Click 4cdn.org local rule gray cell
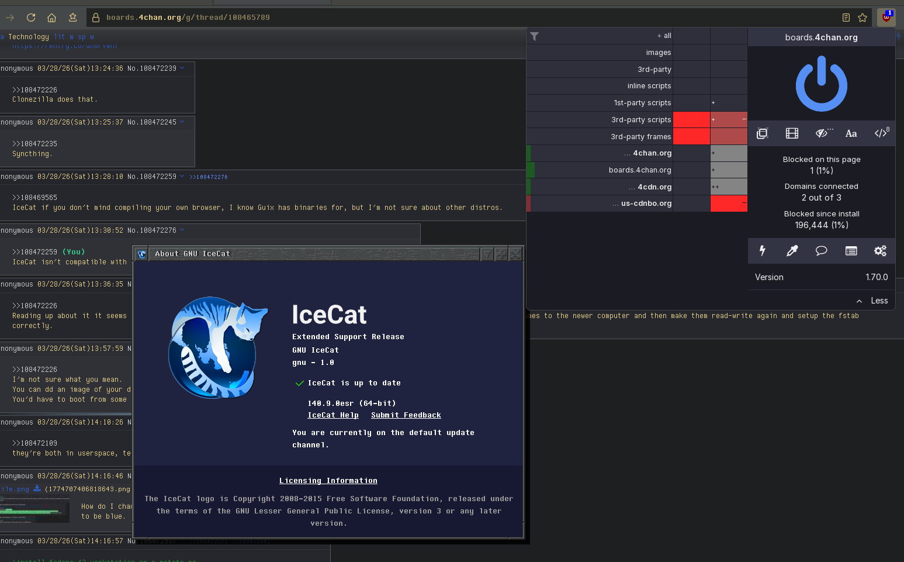904x562 pixels. point(729,187)
